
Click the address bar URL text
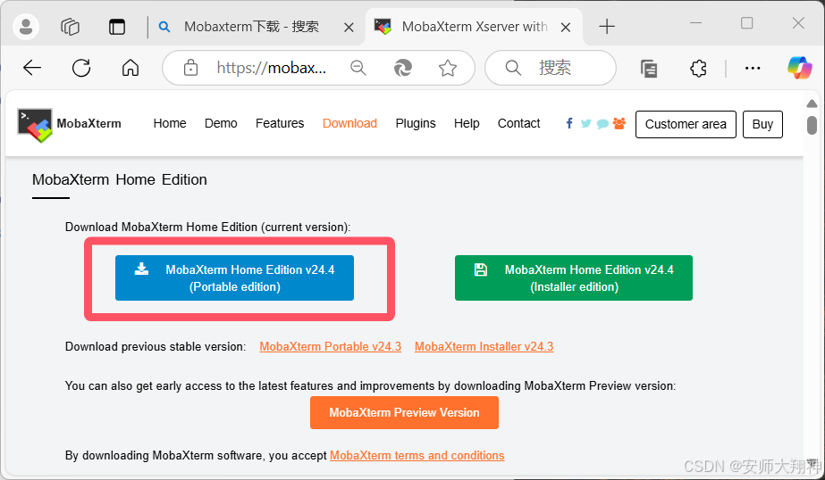pos(272,68)
